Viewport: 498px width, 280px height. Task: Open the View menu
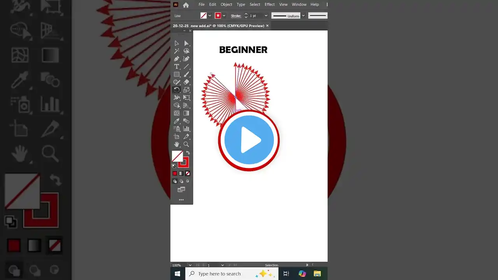[x=283, y=5]
